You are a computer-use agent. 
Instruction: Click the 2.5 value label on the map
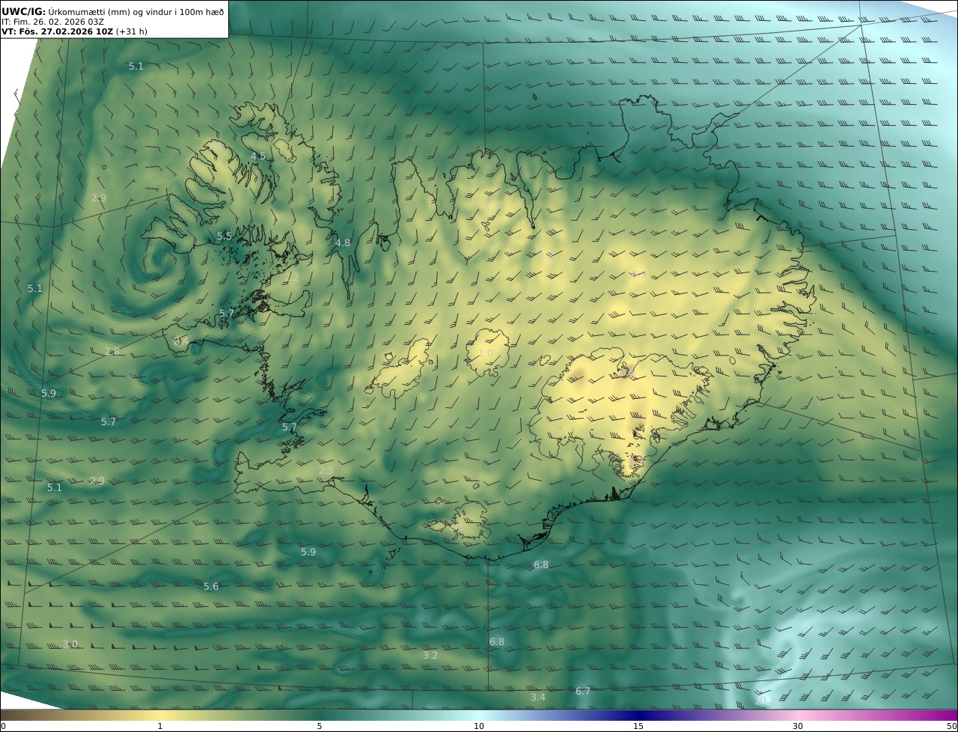point(326,470)
